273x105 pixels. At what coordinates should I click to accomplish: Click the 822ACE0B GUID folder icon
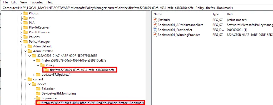point(34,56)
